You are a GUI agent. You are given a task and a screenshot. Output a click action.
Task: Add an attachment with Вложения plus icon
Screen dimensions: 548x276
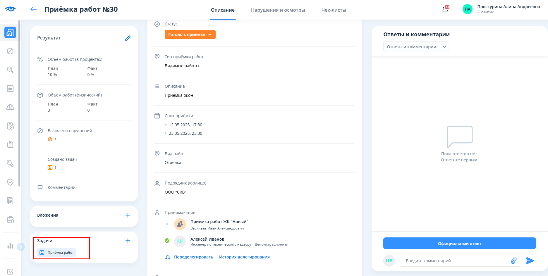(128, 215)
